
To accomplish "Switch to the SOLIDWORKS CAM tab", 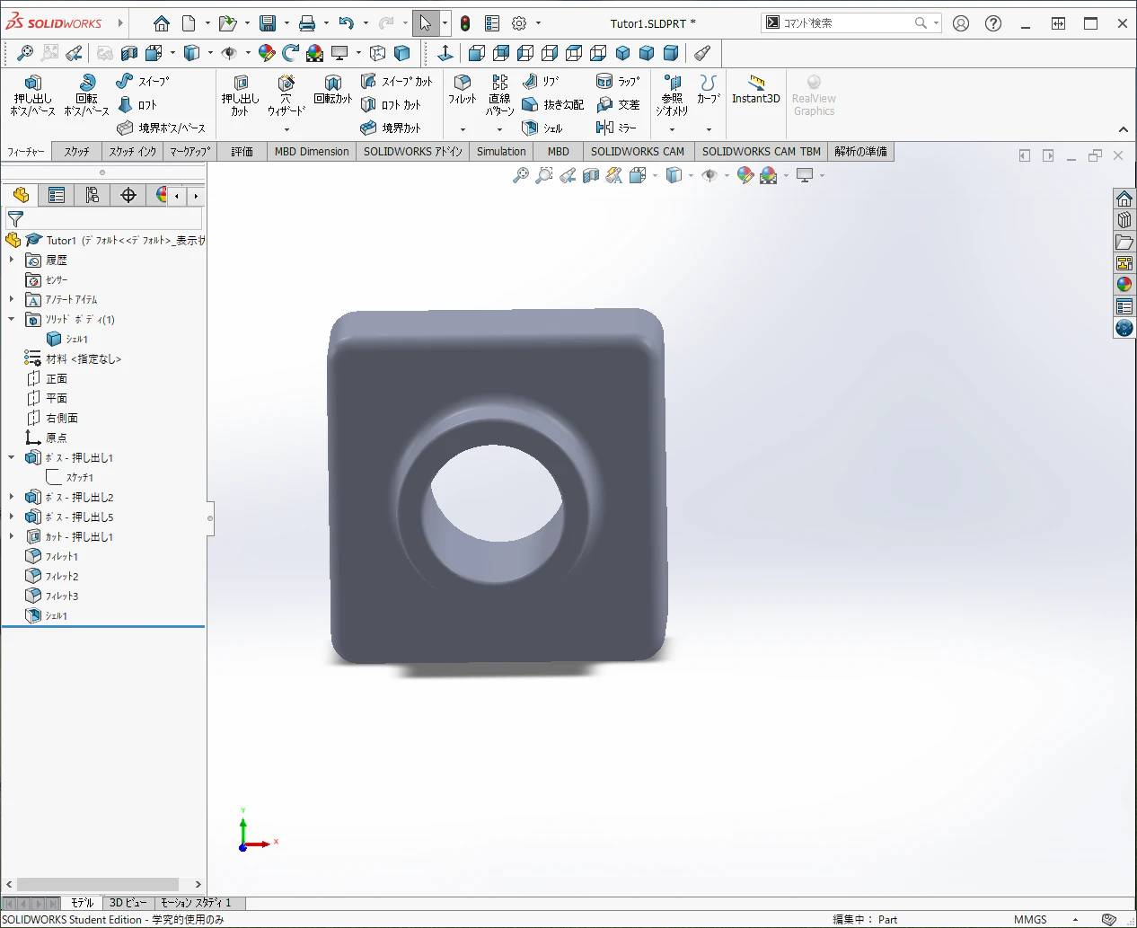I will click(x=638, y=151).
